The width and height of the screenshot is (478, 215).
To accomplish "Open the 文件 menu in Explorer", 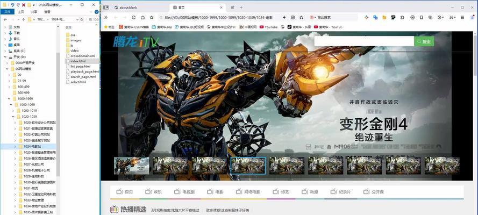I will 8,12.
